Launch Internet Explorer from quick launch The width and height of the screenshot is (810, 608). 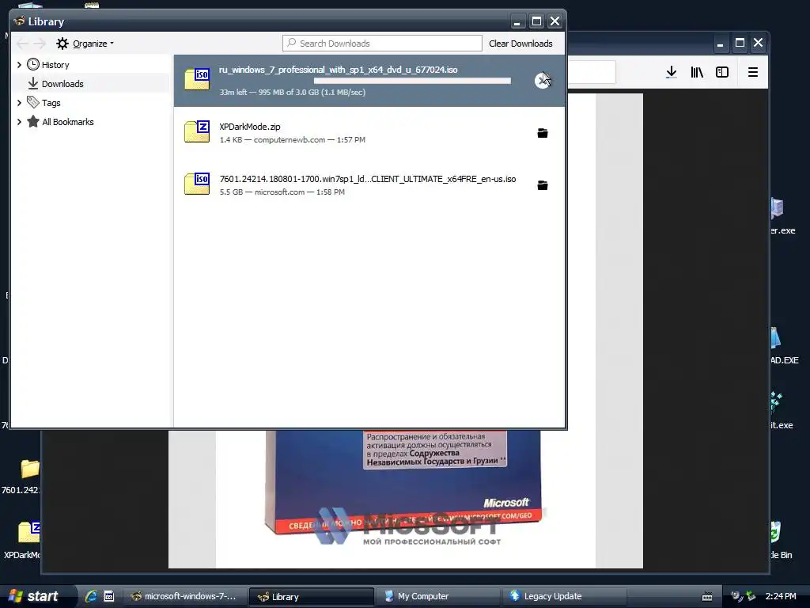pos(92,596)
